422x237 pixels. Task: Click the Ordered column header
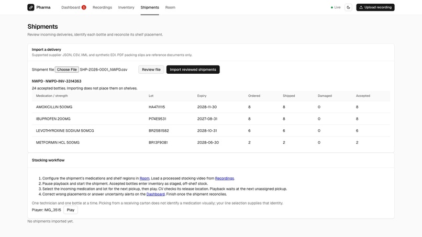coord(254,96)
